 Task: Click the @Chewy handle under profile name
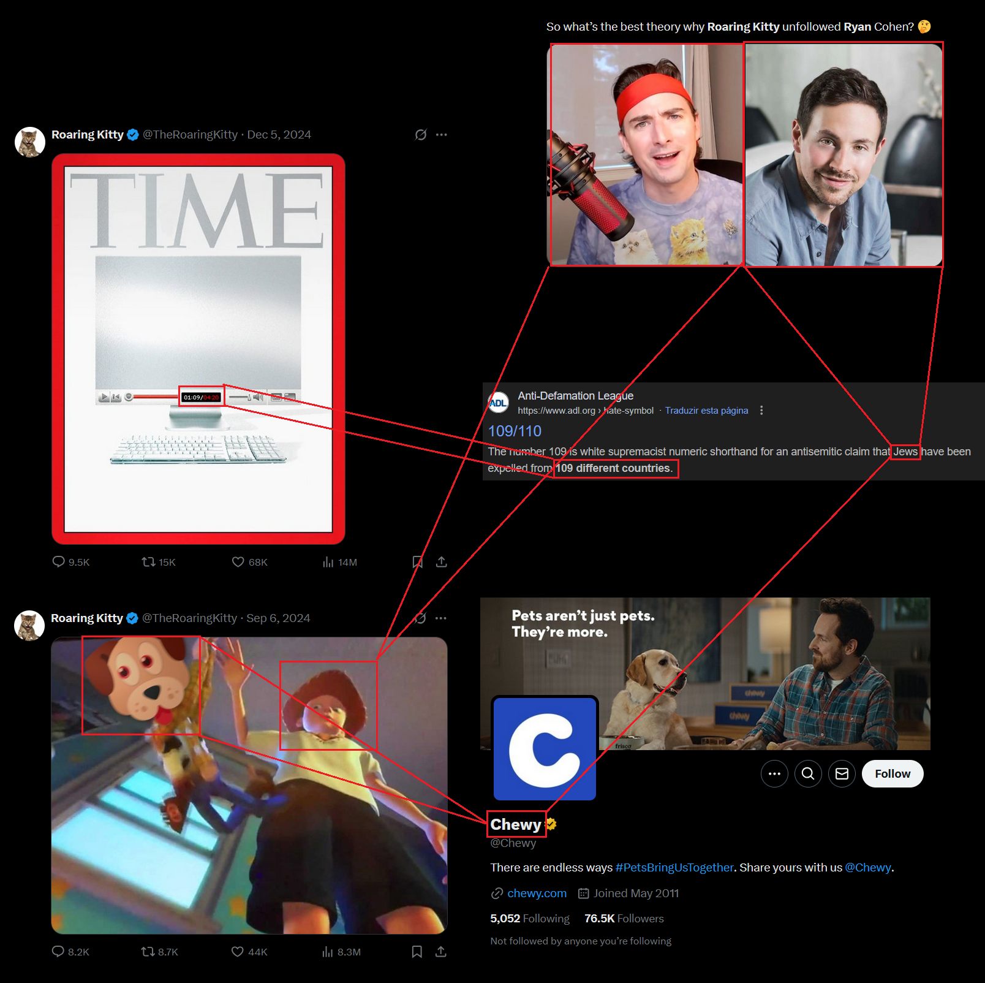tap(513, 843)
